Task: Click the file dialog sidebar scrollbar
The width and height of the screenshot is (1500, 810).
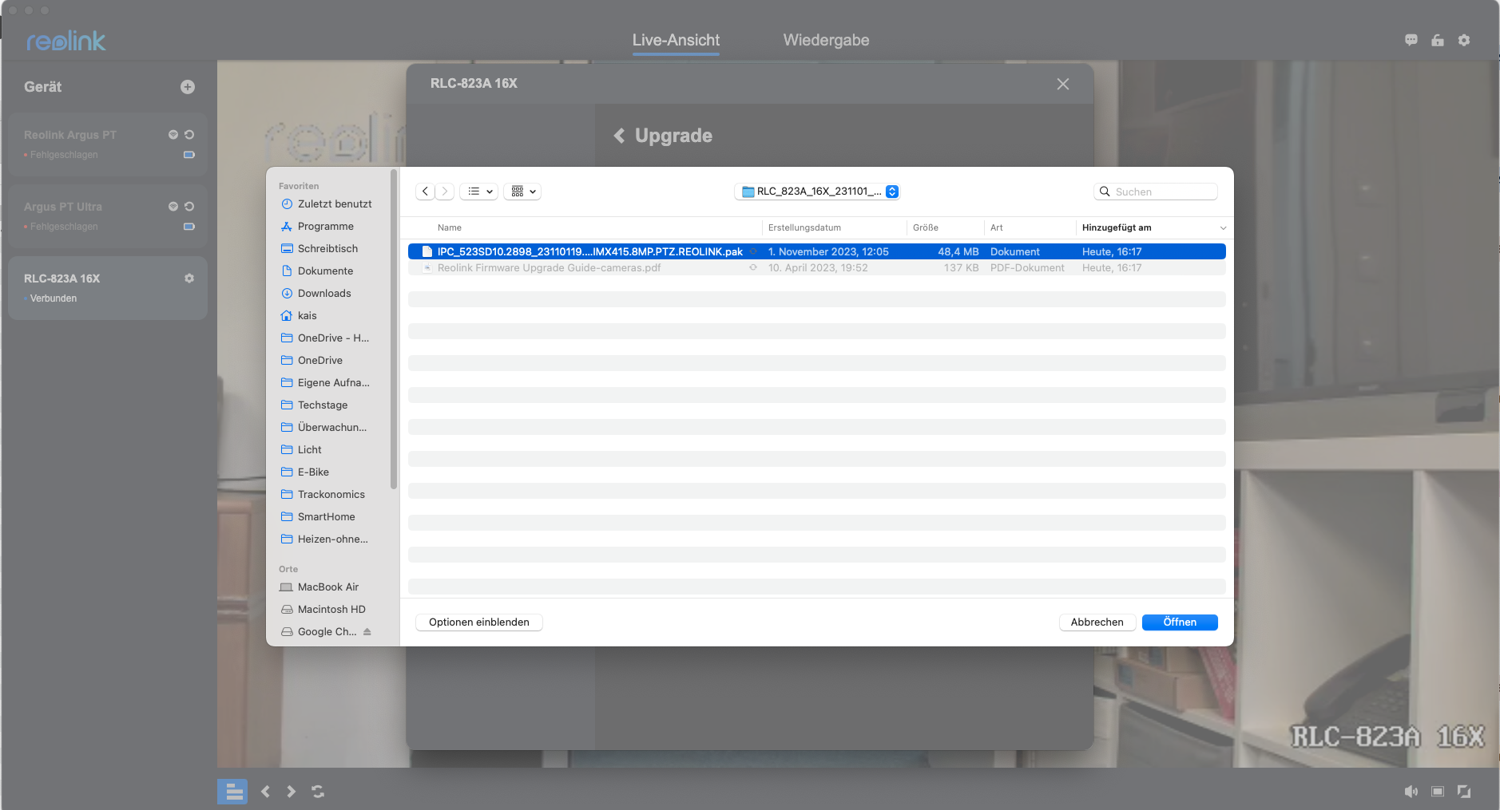Action: [x=394, y=329]
